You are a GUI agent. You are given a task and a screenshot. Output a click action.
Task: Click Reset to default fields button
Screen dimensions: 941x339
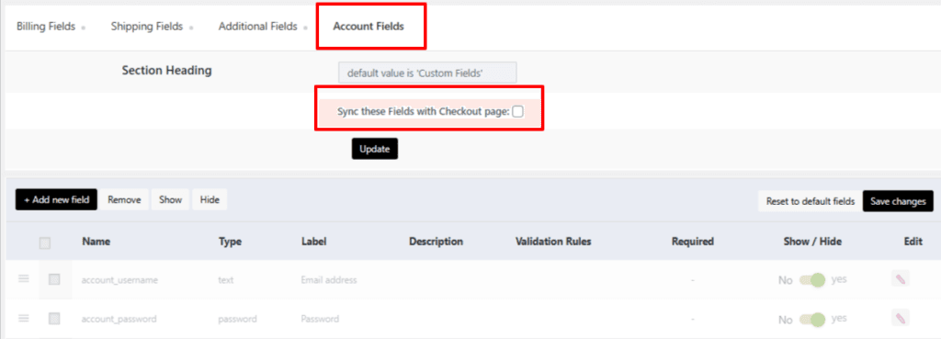tap(810, 201)
